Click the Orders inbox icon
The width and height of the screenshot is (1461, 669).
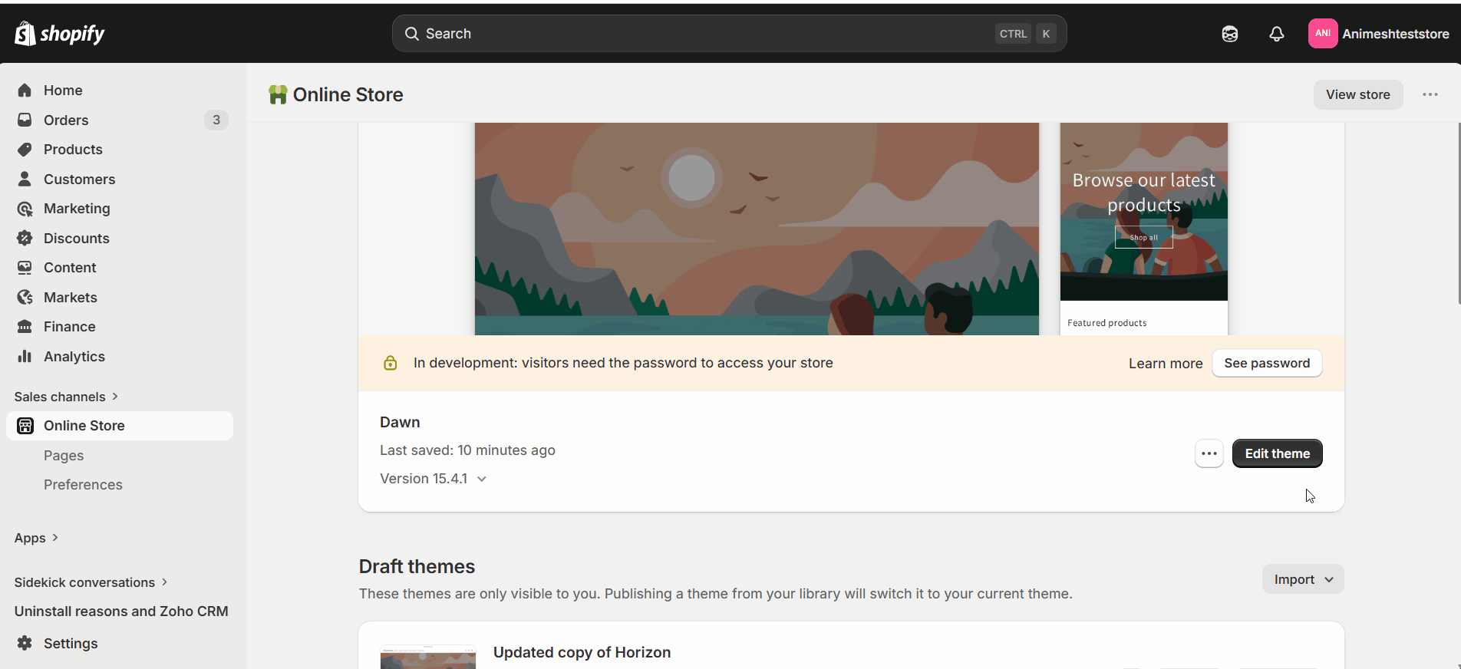click(25, 120)
